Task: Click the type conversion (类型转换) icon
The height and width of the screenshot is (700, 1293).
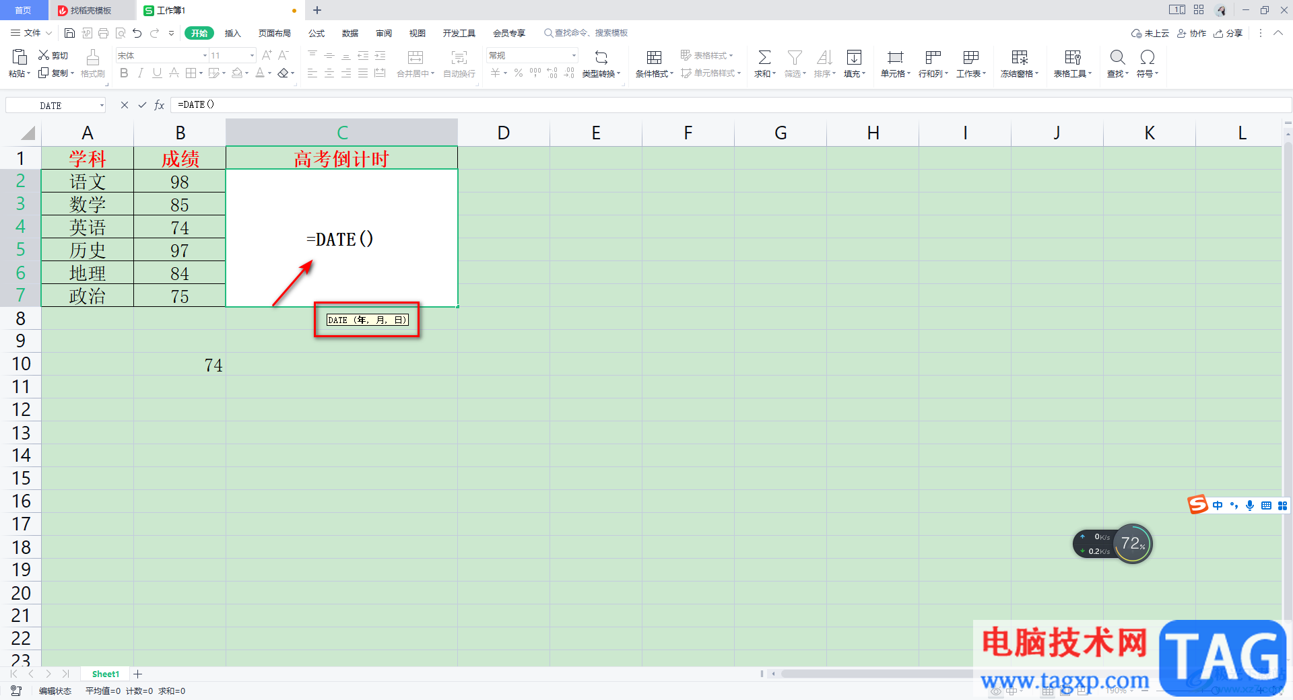Action: (x=601, y=58)
